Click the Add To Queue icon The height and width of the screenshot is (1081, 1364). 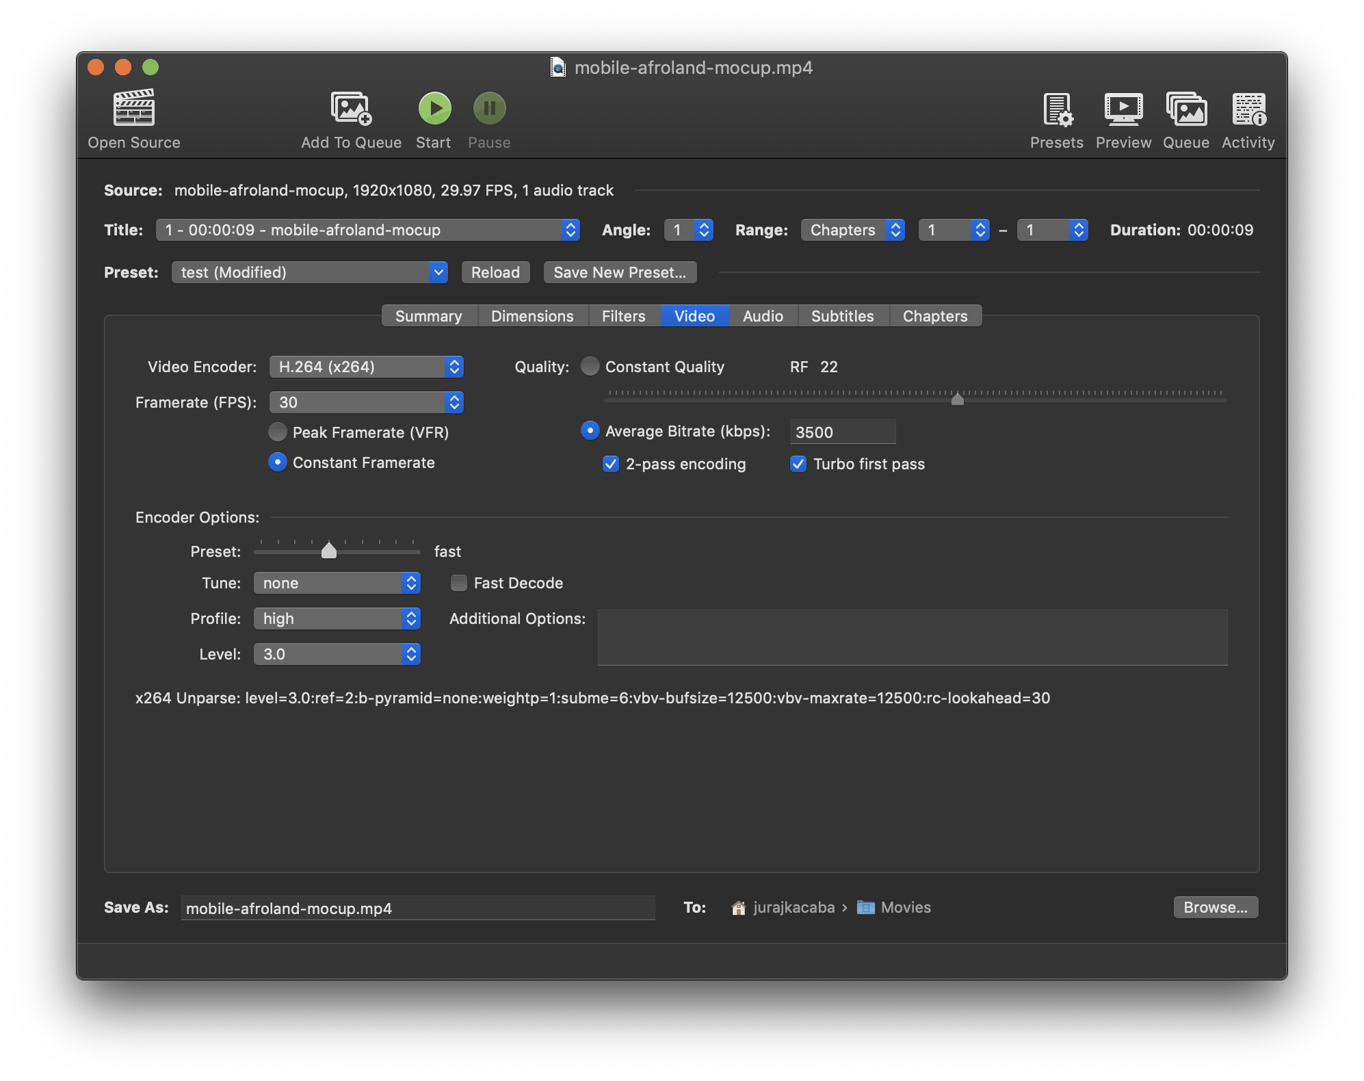351,108
